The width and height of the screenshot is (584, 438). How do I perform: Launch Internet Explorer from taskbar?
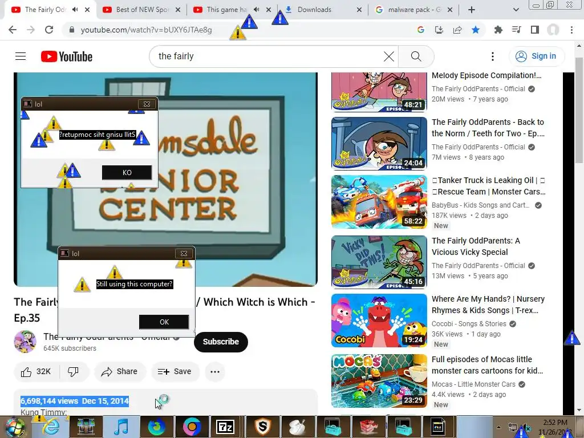point(51,427)
